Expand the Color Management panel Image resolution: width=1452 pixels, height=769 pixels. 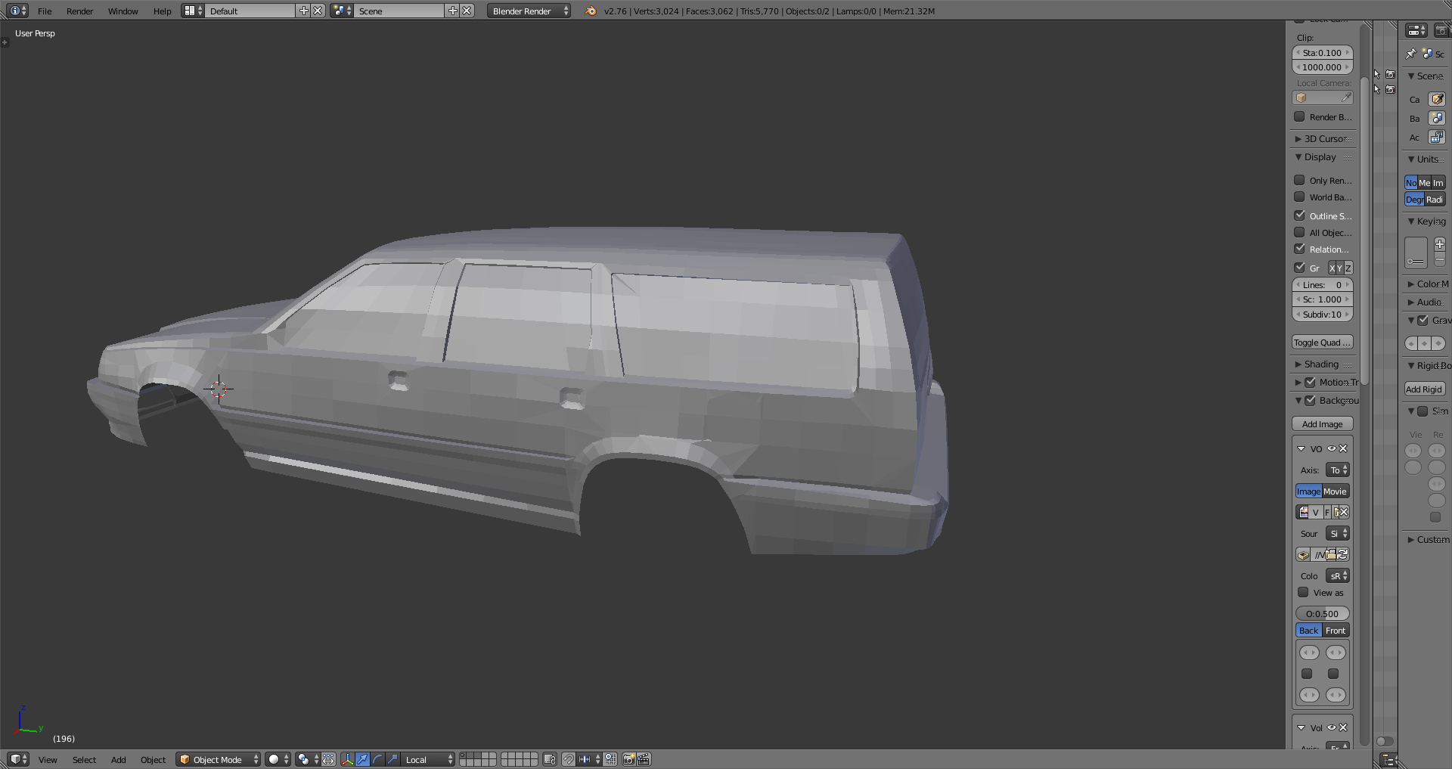pyautogui.click(x=1428, y=284)
